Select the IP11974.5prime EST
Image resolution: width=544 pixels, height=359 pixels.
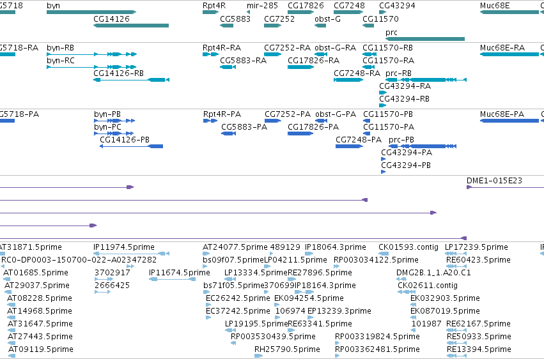[132, 254]
